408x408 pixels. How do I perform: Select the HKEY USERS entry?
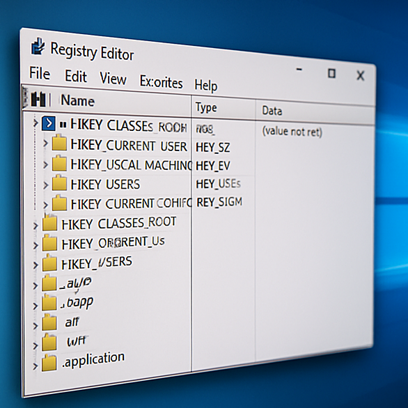(x=105, y=185)
